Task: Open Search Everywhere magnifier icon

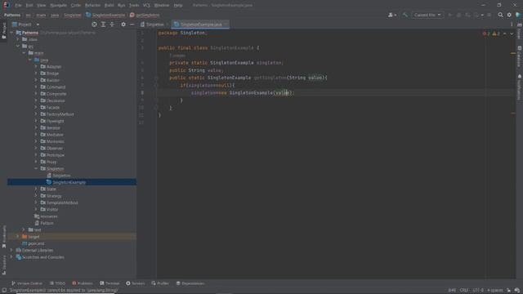Action: (500, 15)
